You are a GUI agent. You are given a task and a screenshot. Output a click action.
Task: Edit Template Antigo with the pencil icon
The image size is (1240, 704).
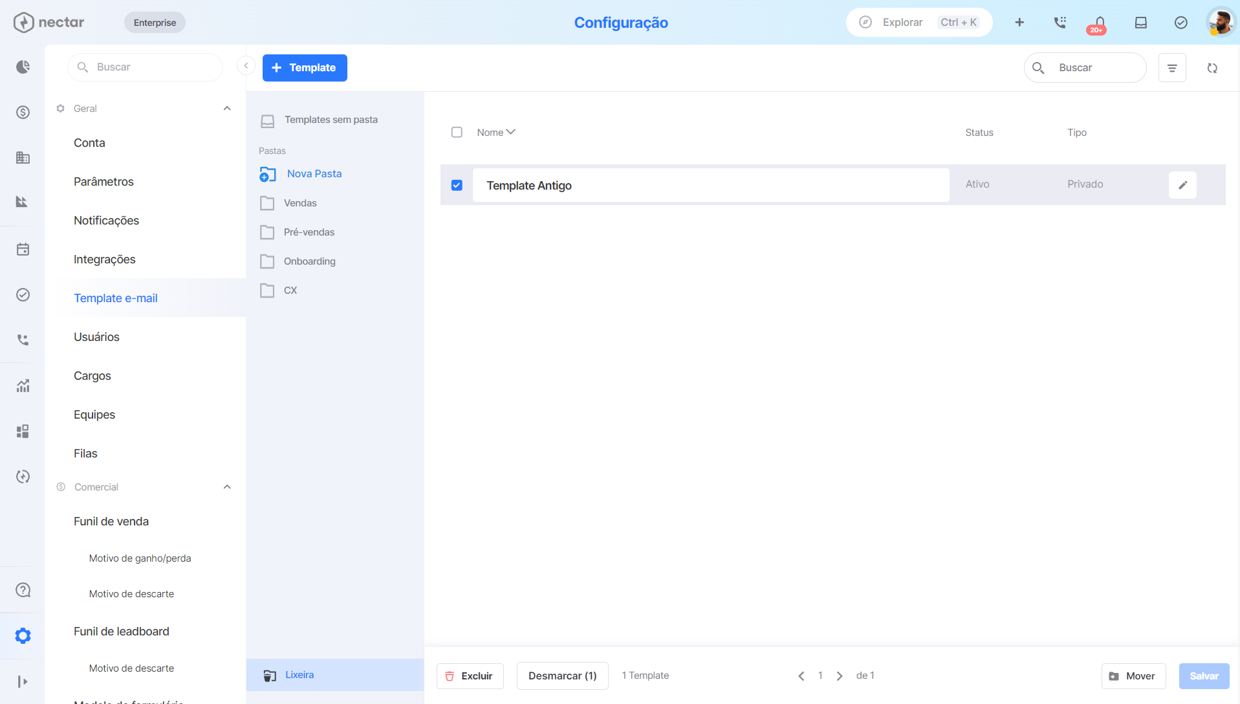click(1182, 185)
